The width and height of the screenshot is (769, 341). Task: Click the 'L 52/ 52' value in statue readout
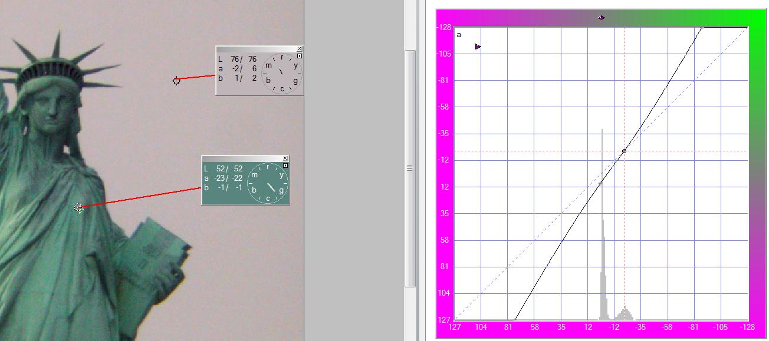click(x=224, y=168)
